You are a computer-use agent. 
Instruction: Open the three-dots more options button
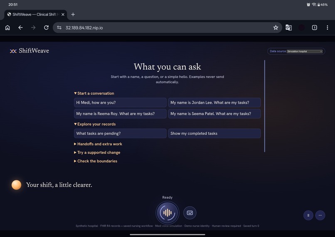tap(320, 215)
